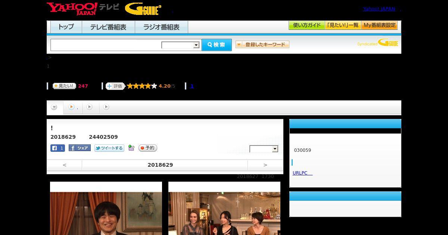Viewport: 448px width, 235px height.
Task: Select the orange play-icon tab
Action: [73, 107]
